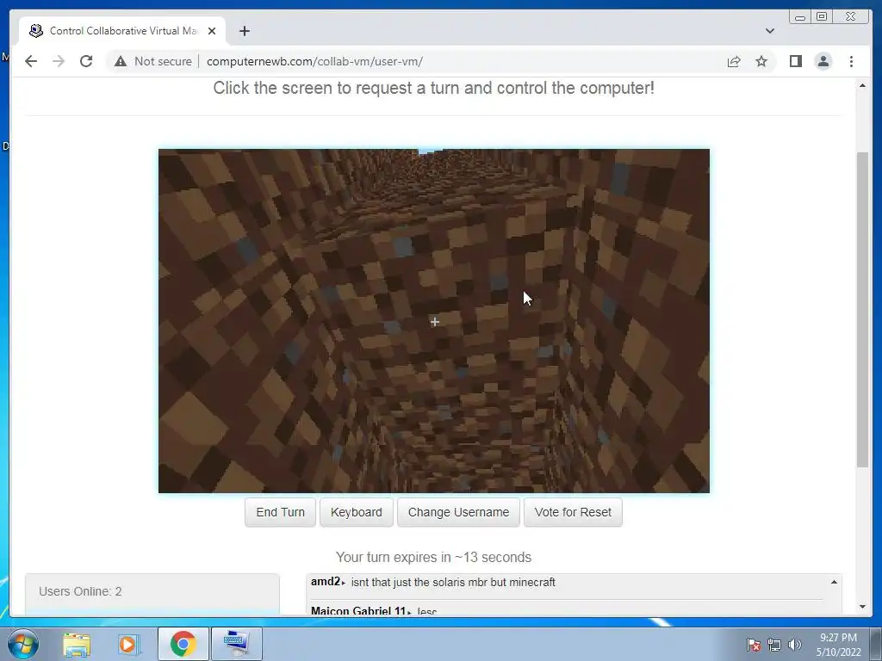Open the Not secure warning icon
This screenshot has height=661, width=882.
pos(121,61)
